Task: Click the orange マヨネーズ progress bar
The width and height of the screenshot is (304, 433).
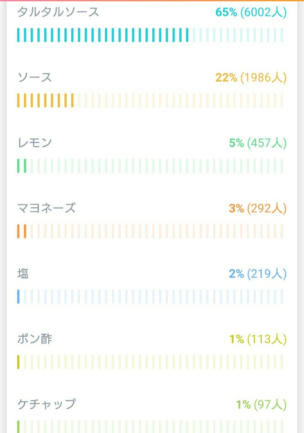Action: [x=150, y=231]
